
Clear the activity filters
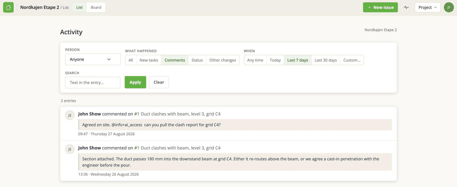(x=159, y=82)
